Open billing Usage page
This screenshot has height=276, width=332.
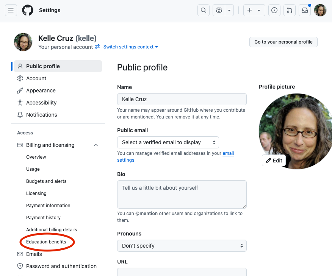tap(33, 169)
